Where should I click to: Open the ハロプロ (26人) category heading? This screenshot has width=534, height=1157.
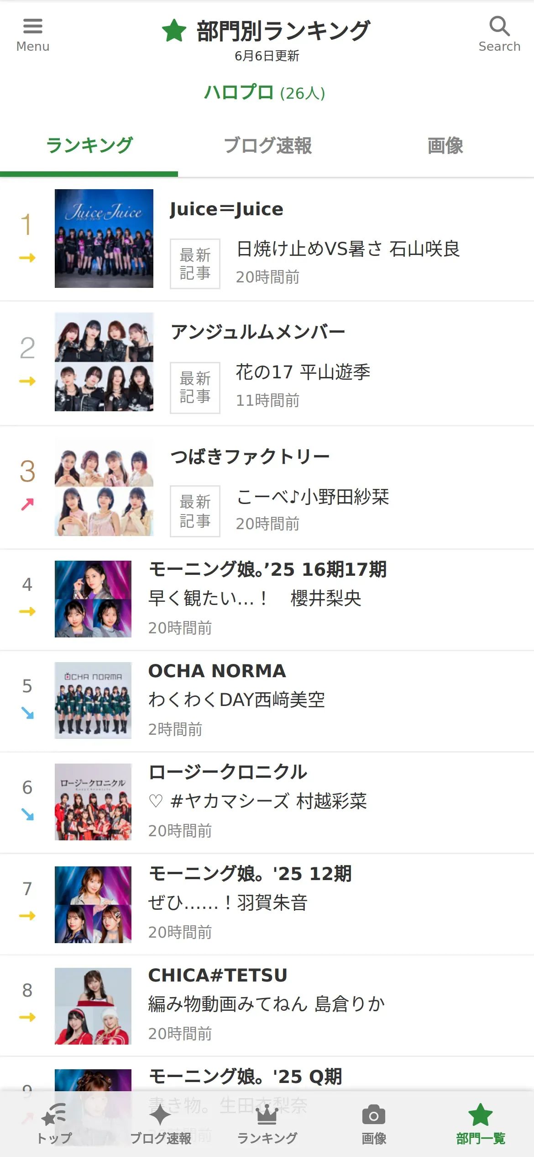click(x=264, y=93)
